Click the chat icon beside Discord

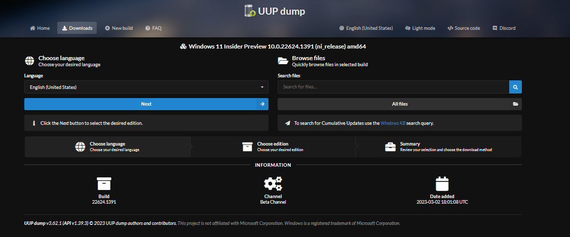[495, 28]
